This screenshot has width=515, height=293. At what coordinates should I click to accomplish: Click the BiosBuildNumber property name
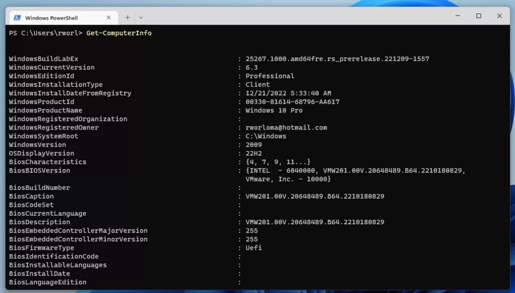click(x=39, y=188)
